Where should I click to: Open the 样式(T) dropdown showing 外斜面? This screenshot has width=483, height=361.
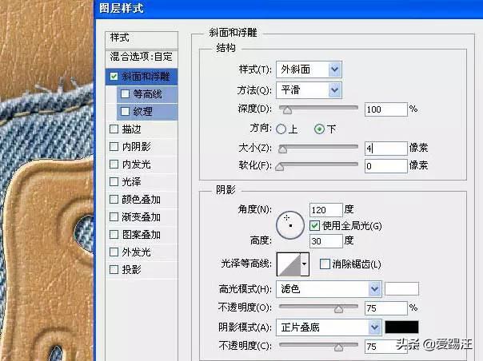[309, 69]
